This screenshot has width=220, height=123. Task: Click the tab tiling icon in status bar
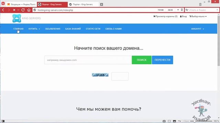pos(169,121)
